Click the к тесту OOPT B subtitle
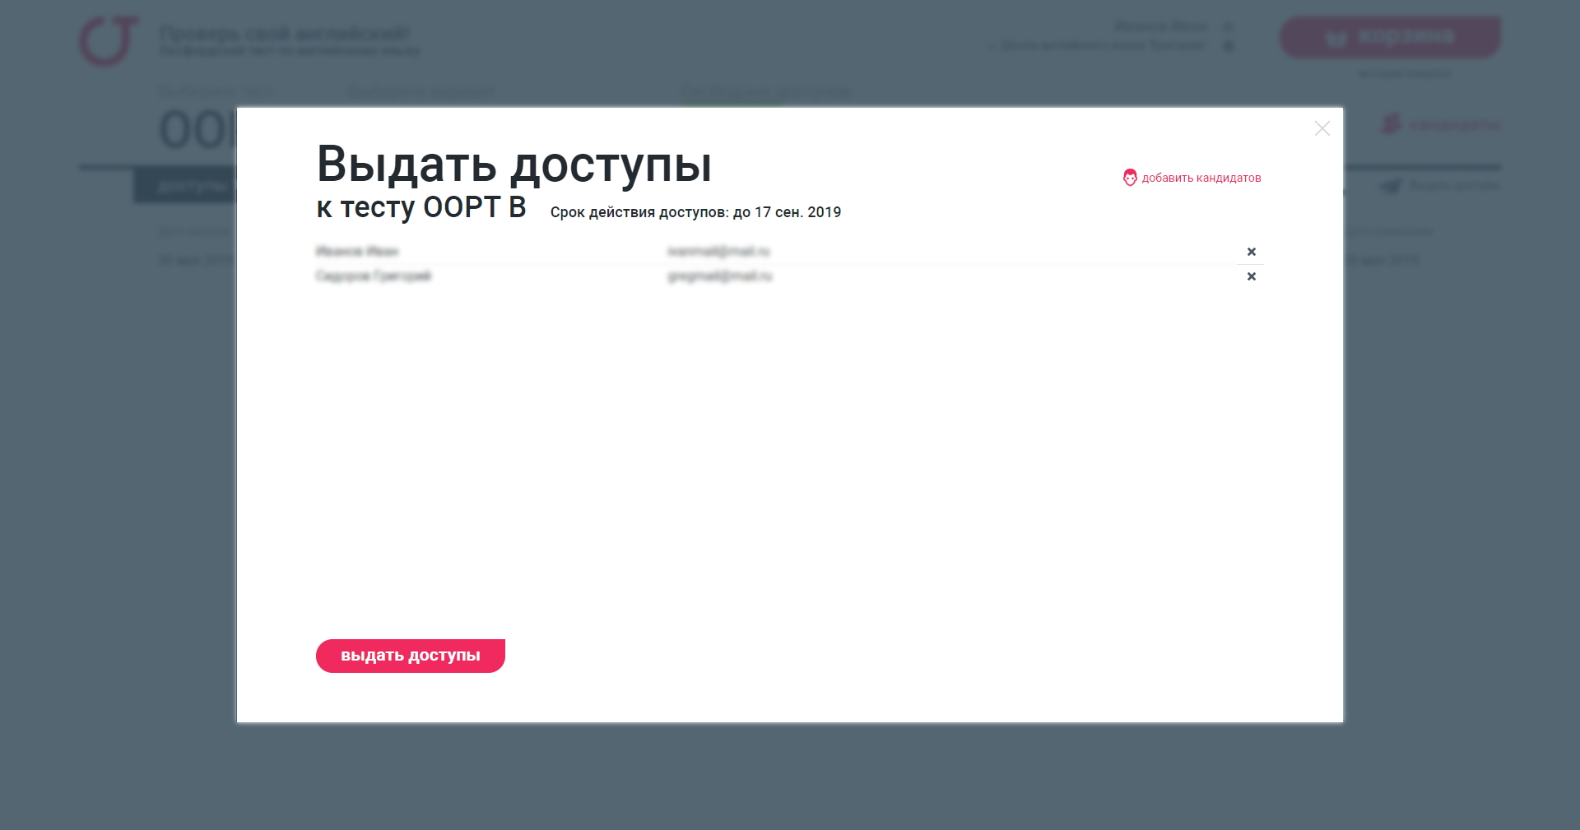Viewport: 1580px width, 830px height. click(421, 207)
